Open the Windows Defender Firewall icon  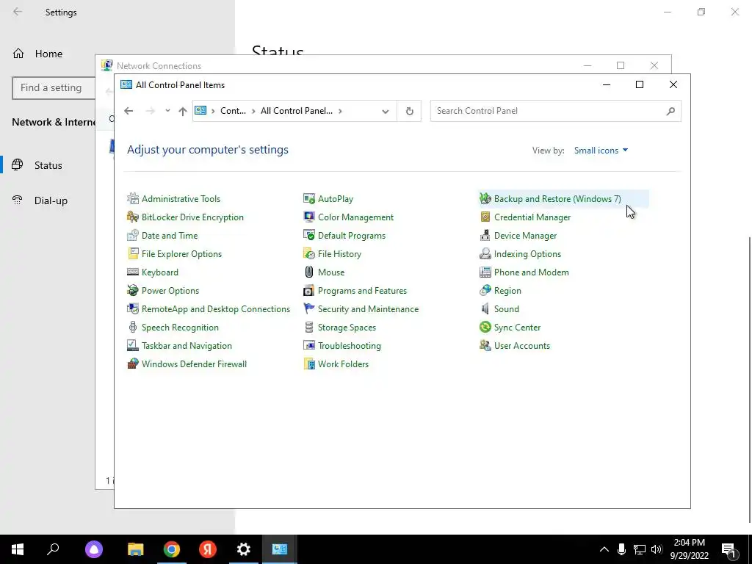click(133, 364)
